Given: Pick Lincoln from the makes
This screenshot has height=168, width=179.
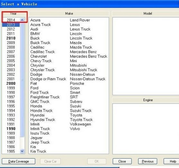Looking at the screenshot, I should tap(76, 34).
